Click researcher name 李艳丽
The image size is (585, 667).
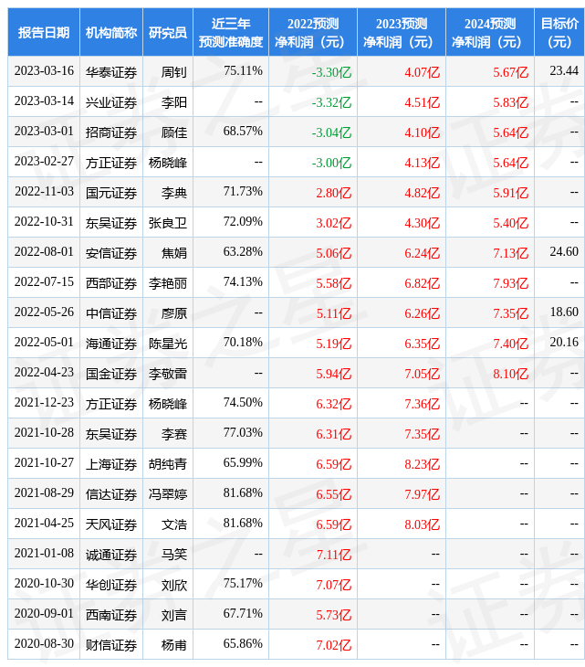(168, 283)
